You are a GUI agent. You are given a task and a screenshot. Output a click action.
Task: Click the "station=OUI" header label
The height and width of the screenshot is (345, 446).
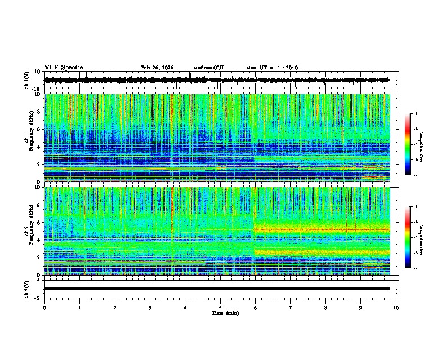point(208,68)
